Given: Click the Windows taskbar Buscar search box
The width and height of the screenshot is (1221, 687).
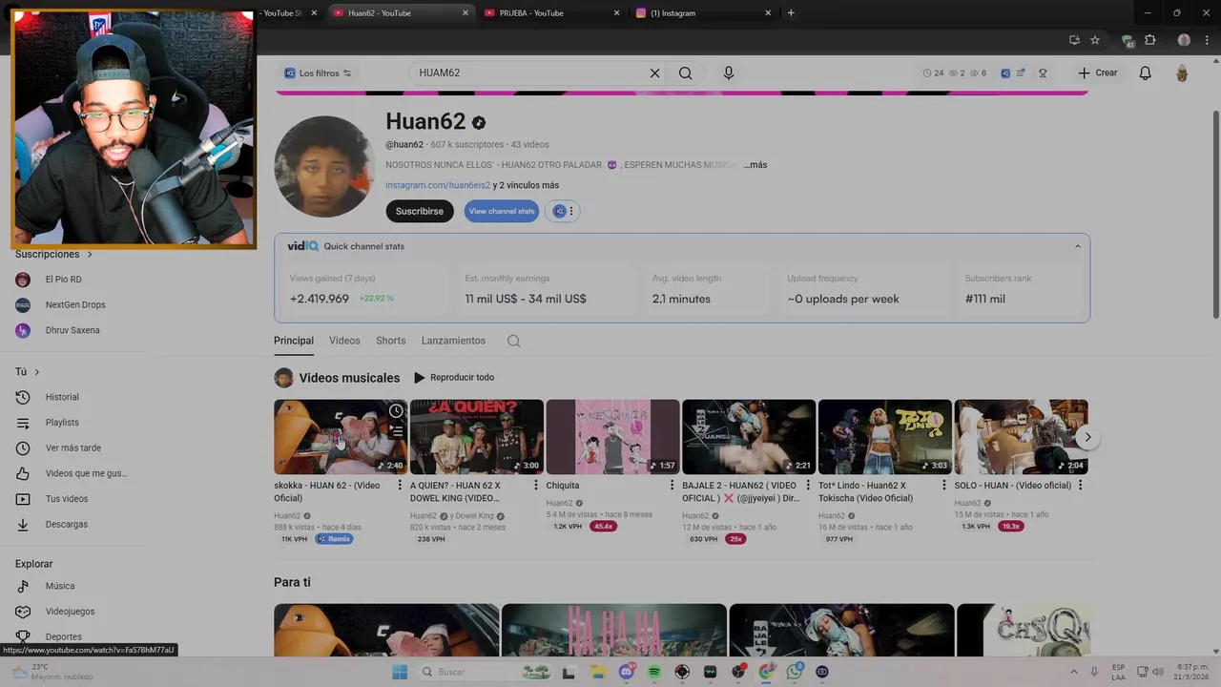Looking at the screenshot, I should coord(486,672).
